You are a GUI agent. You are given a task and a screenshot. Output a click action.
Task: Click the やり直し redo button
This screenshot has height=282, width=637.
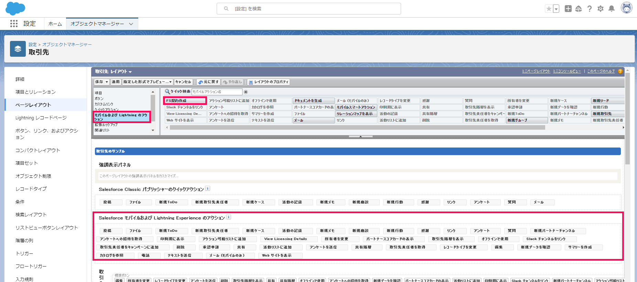click(233, 82)
